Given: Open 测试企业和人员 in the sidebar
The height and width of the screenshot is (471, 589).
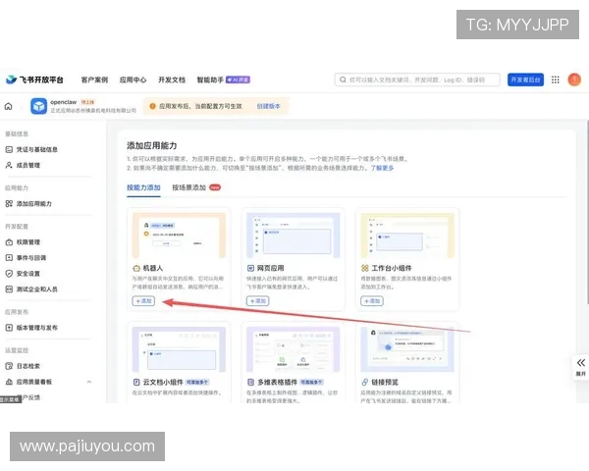Looking at the screenshot, I should click(x=31, y=289).
